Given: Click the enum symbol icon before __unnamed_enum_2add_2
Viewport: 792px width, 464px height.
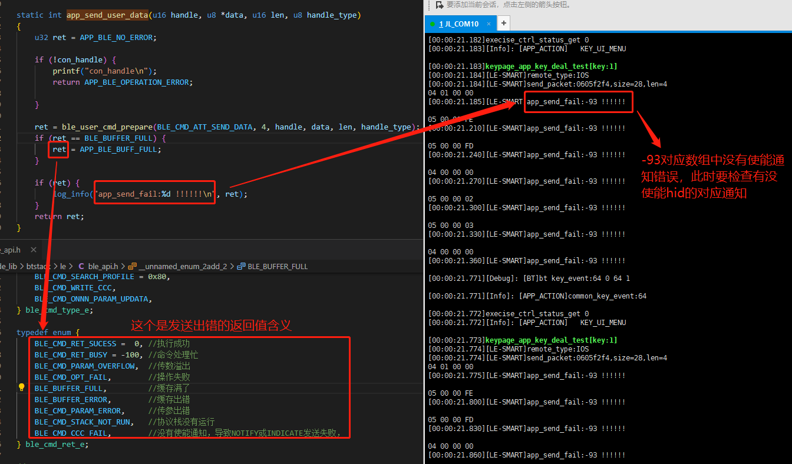Looking at the screenshot, I should tap(133, 266).
